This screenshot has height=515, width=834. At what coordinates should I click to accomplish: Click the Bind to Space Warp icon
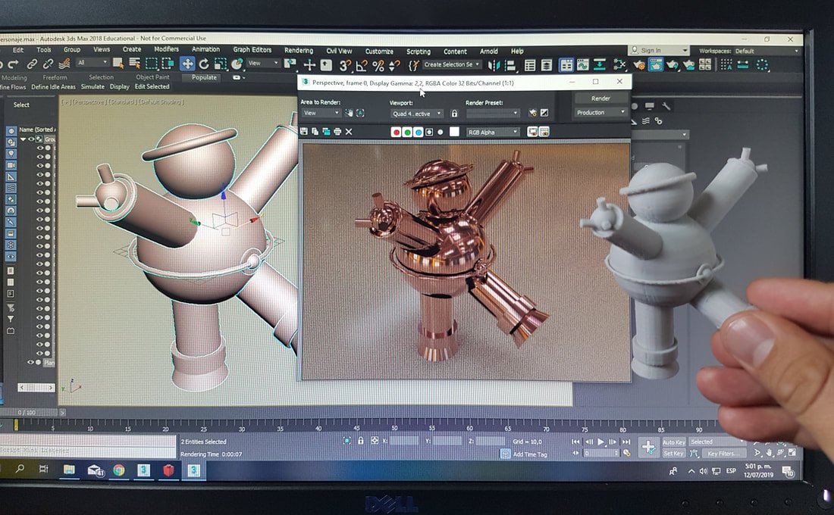(64, 64)
